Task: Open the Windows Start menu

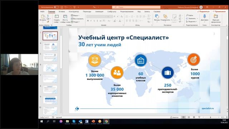Action: (x=42, y=121)
